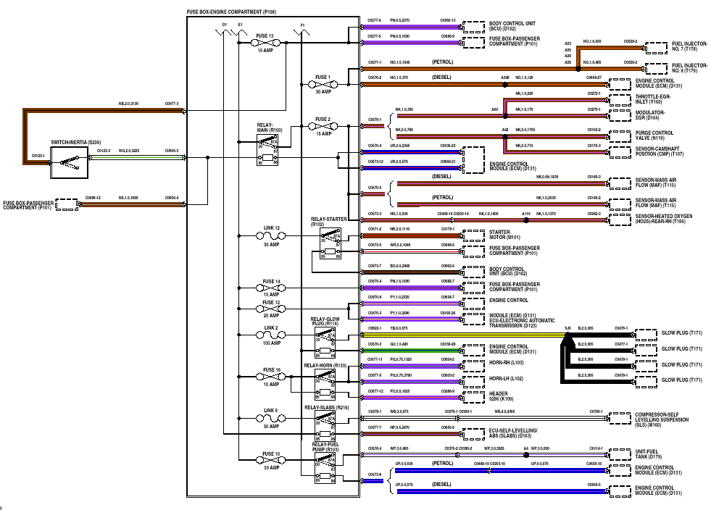Image resolution: width=711 pixels, height=510 pixels.
Task: Click the Fuse 12 20 AMP symbol
Action: tap(271, 309)
